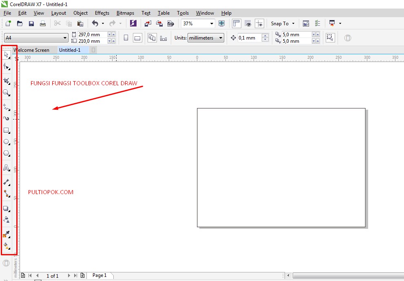Screen dimensions: 404x281
Task: Click the Import icon
Action: 148,24
